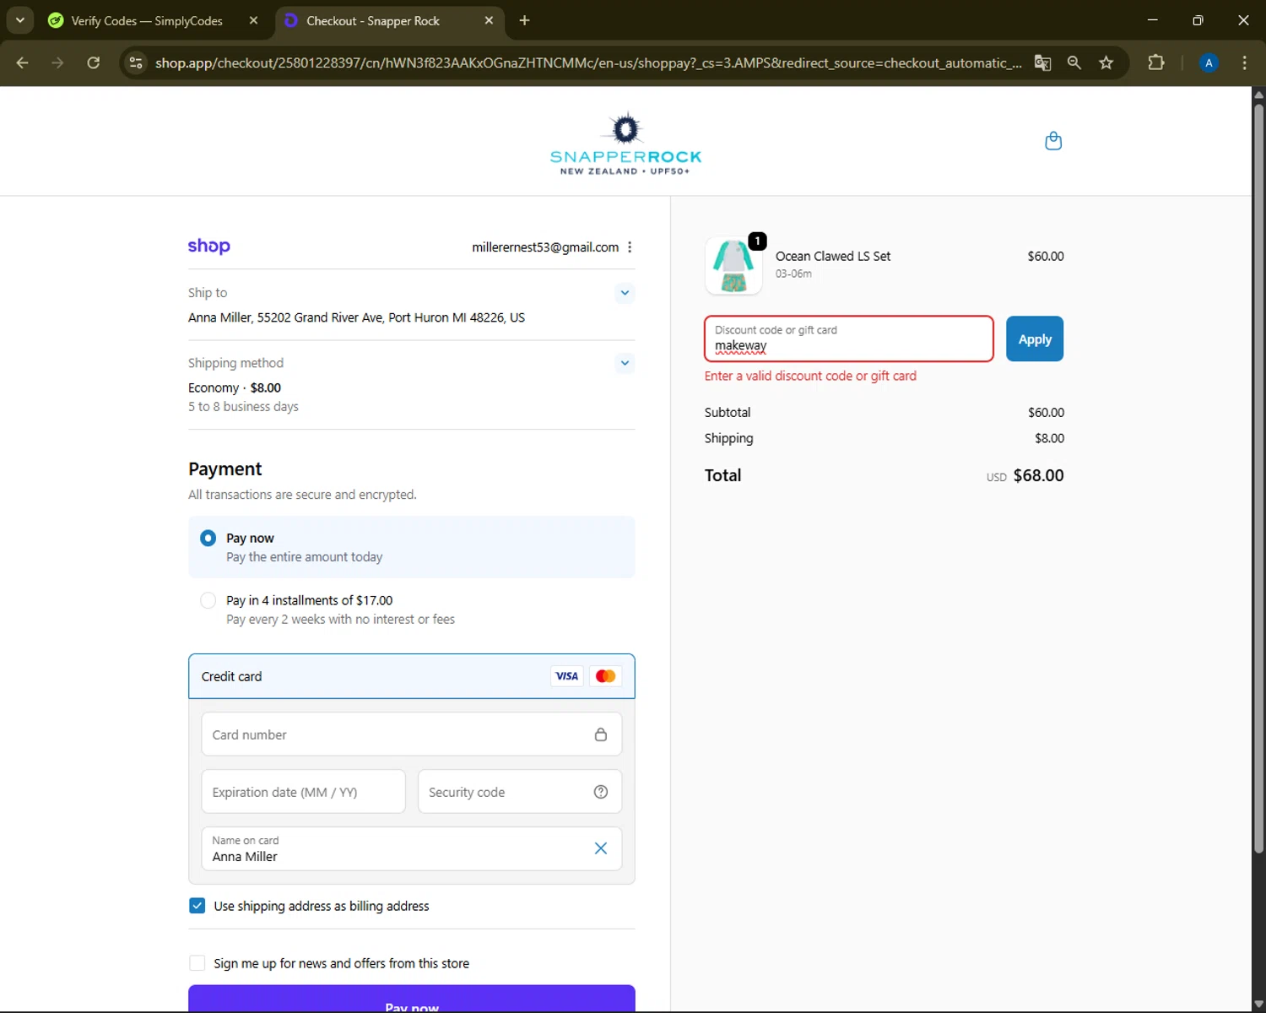Click the lock icon in Card number field
Viewport: 1266px width, 1013px height.
point(600,734)
